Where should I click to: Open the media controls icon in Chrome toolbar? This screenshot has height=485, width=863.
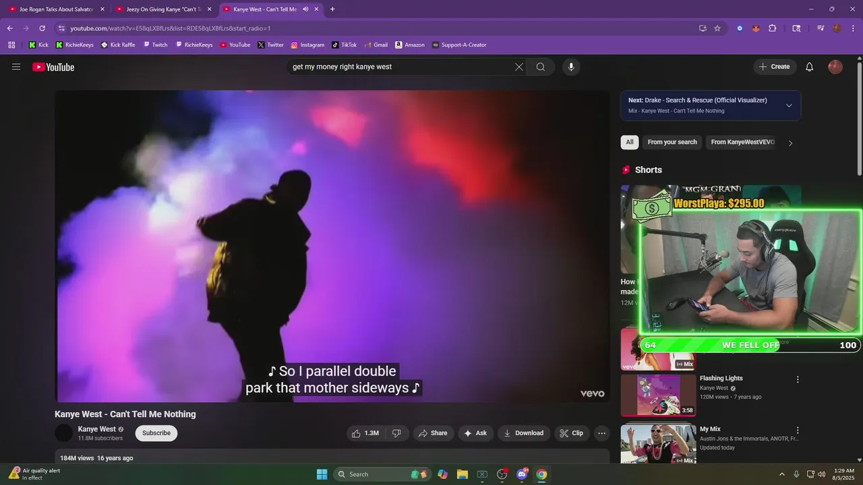pyautogui.click(x=821, y=28)
